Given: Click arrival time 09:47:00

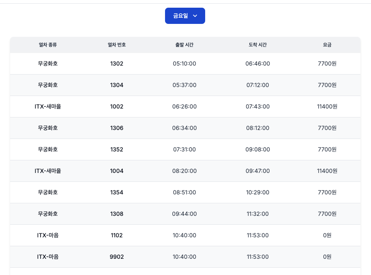Looking at the screenshot, I should coord(257,171).
